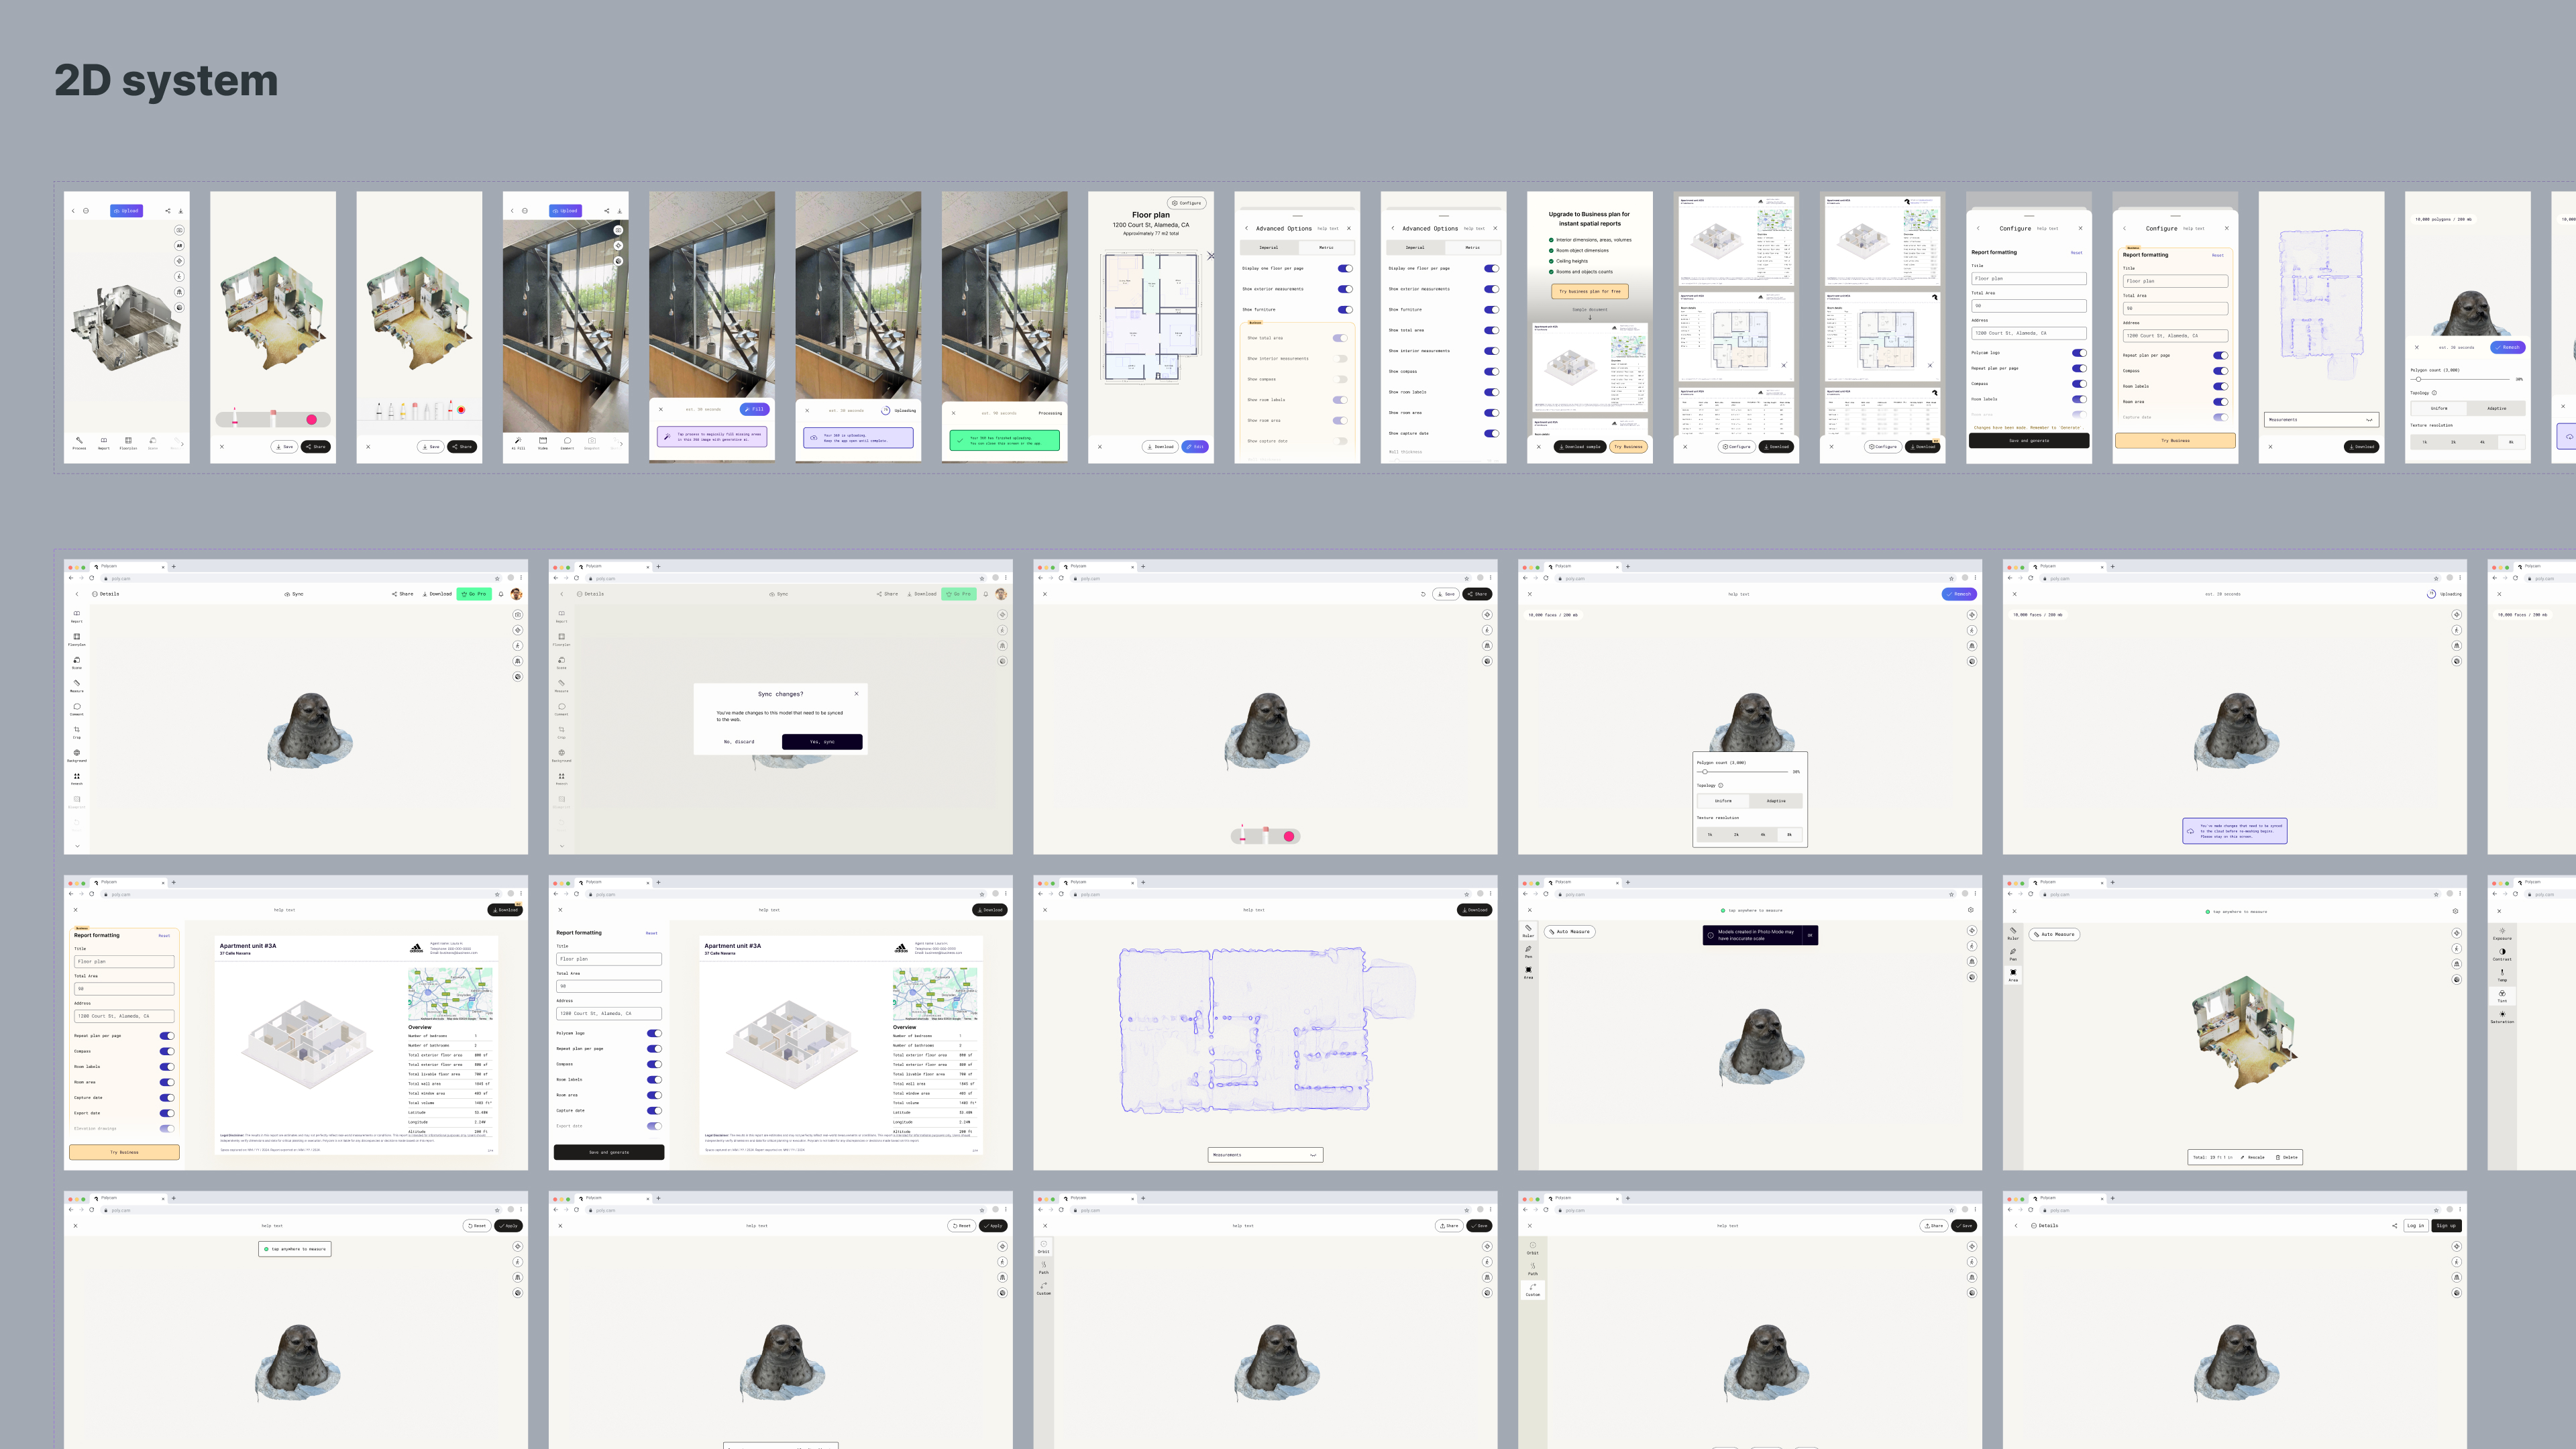Click undo icon next to Save in pink-slider browser frame
Viewport: 2576px width, 1449px height.
click(x=1423, y=594)
